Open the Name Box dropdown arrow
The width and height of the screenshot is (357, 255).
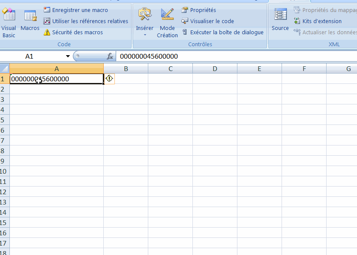pos(68,56)
